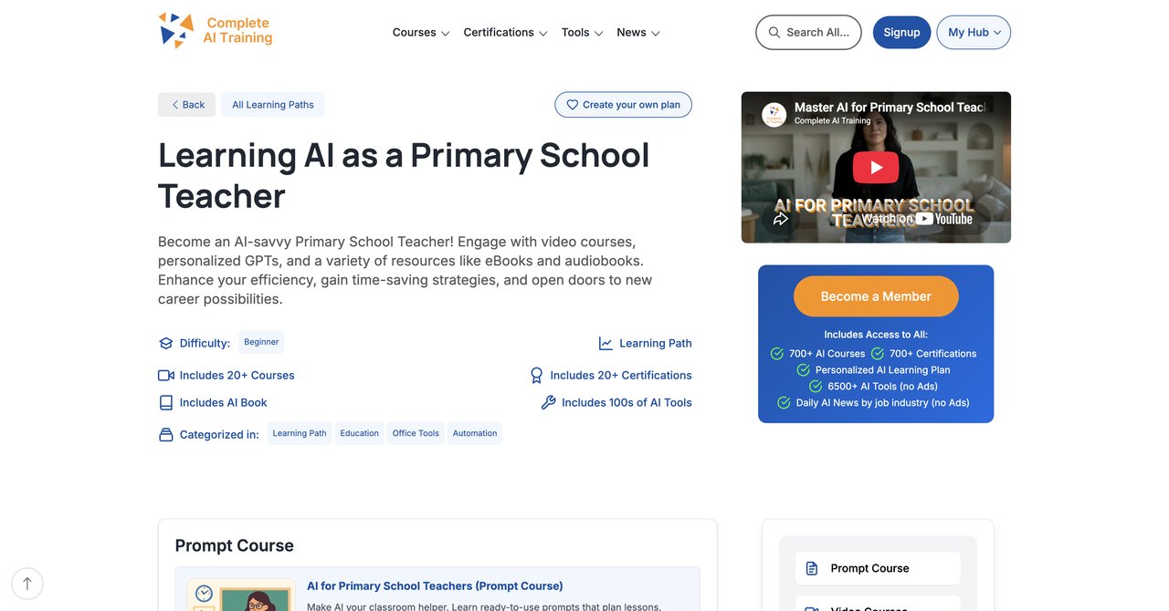
Task: Select the Education category tag
Action: tap(359, 433)
